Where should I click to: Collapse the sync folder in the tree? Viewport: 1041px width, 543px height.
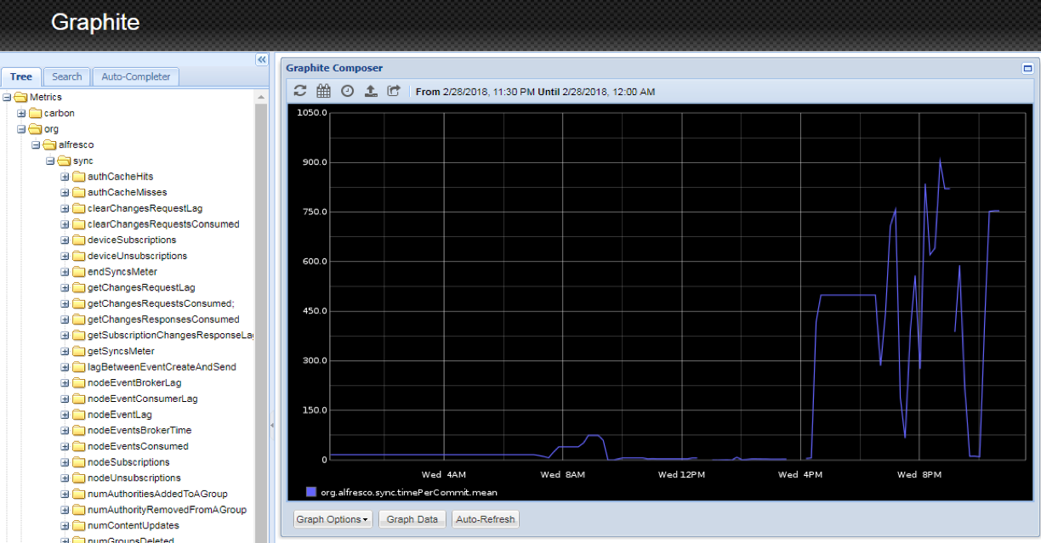(x=49, y=161)
